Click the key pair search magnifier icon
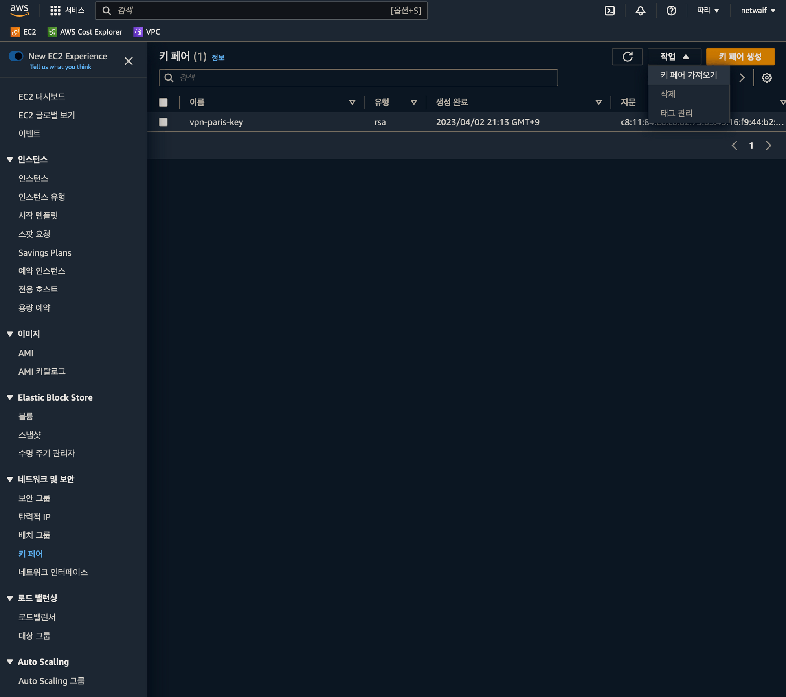The height and width of the screenshot is (697, 786). pos(169,78)
